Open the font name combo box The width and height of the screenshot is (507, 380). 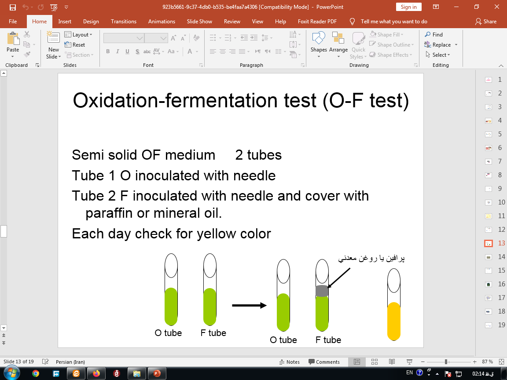point(124,38)
